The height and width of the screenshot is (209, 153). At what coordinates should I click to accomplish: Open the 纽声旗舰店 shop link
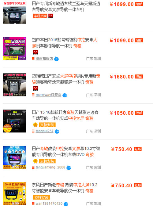tap(44, 59)
